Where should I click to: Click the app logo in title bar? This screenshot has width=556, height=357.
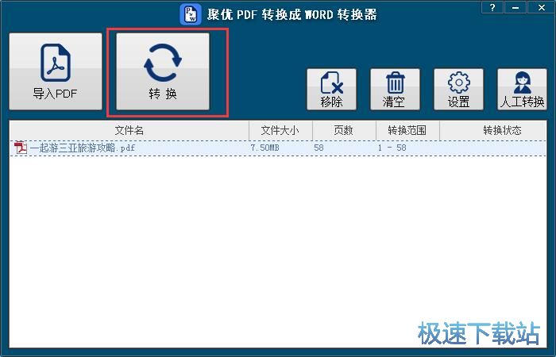(x=191, y=14)
